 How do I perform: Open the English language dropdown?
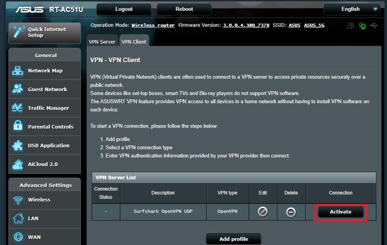click(351, 9)
